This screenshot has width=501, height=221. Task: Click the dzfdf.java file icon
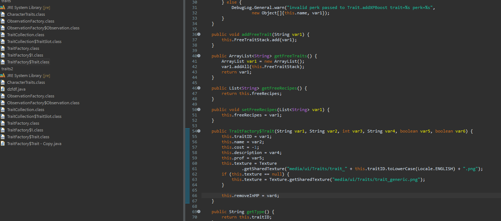click(3, 89)
